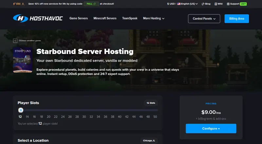Viewport: 262px width, 144px height.
Task: Click the back arrow icon beside Choose another game
Action: (15, 41)
